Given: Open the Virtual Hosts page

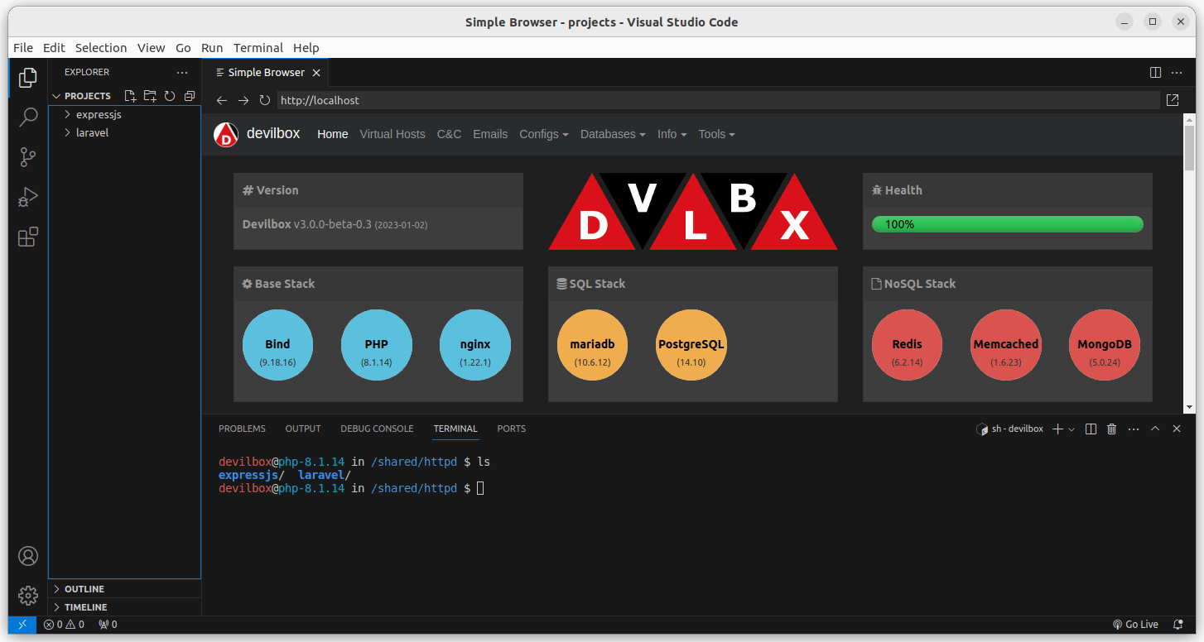Looking at the screenshot, I should pos(392,133).
